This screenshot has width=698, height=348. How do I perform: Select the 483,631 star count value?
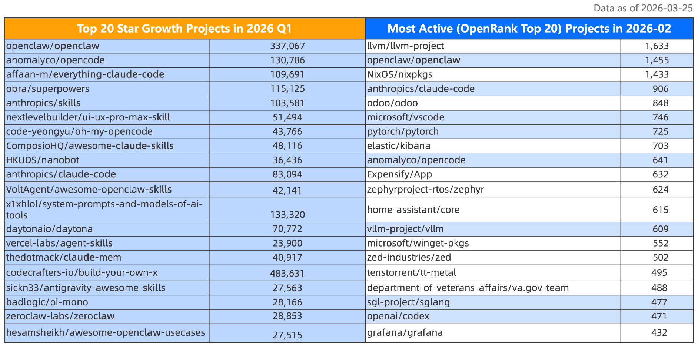287,273
